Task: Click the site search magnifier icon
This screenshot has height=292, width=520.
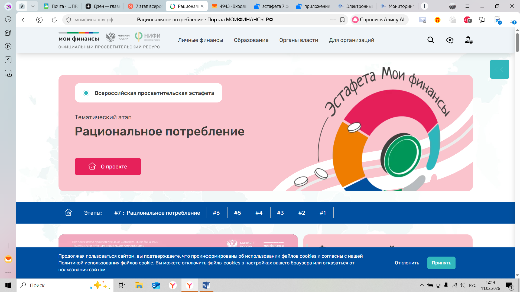Action: 431,40
